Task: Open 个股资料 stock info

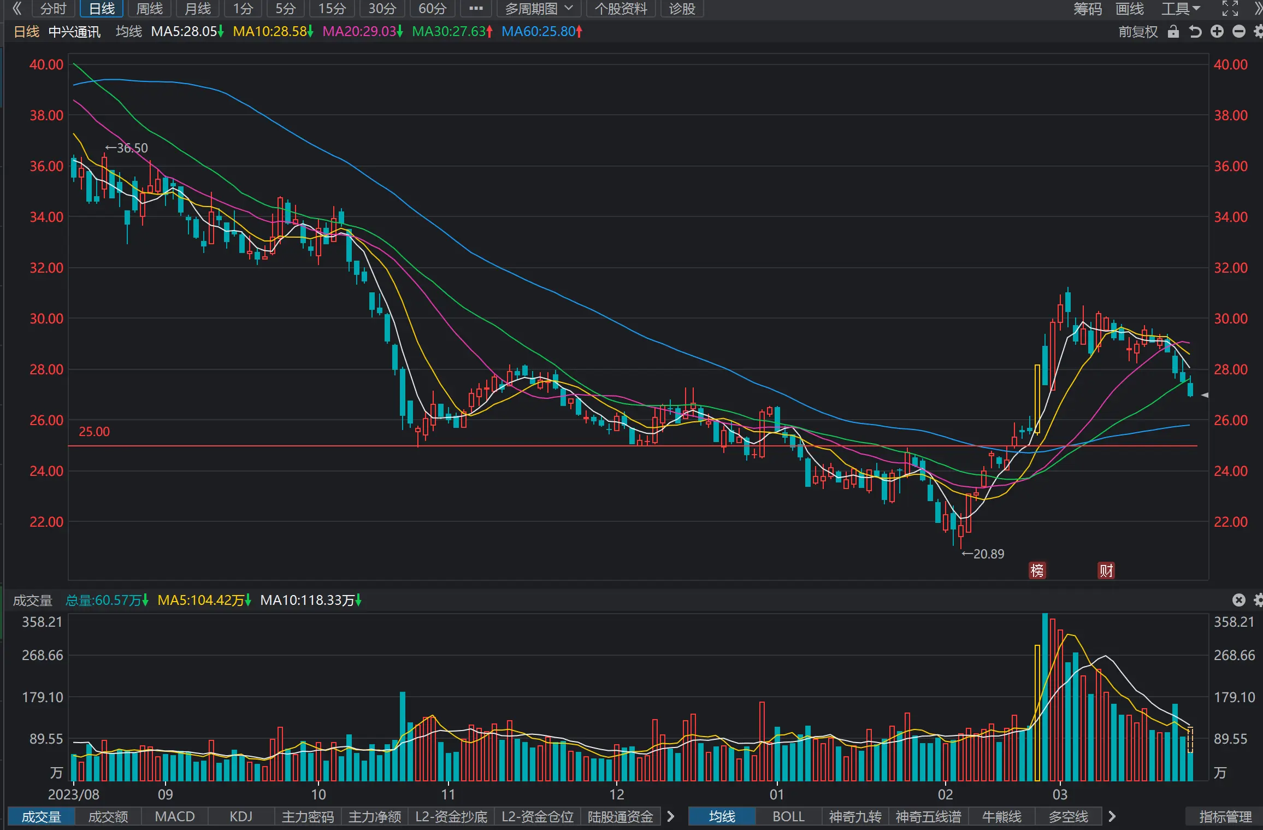Action: [621, 9]
